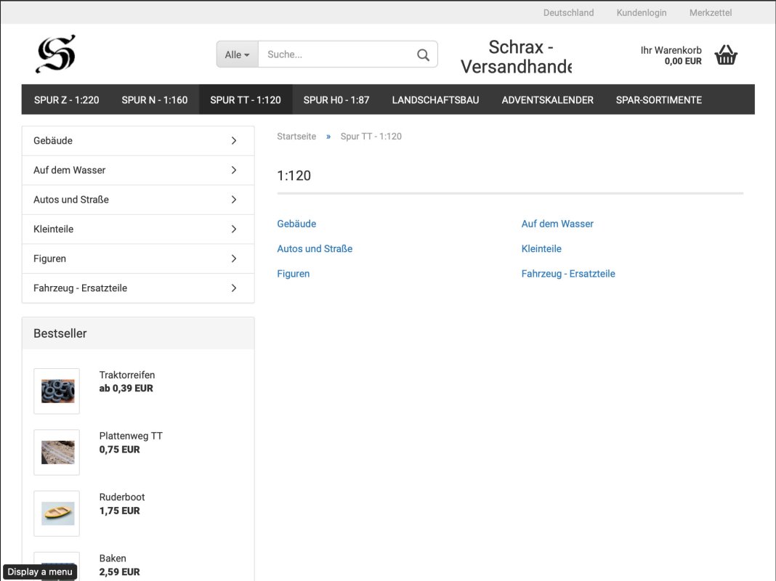776x581 pixels.
Task: Select the Spur Z - 1:220 menu item
Action: 66,100
